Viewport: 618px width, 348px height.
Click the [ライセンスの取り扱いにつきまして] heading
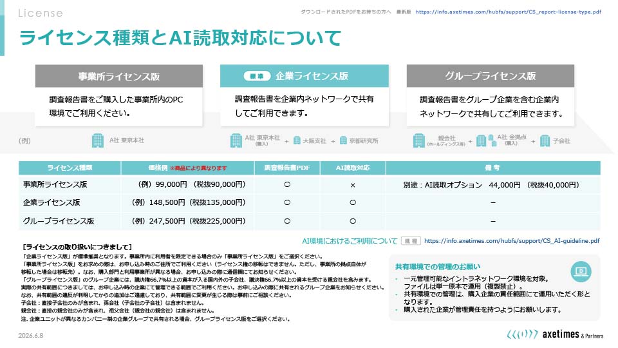point(77,247)
